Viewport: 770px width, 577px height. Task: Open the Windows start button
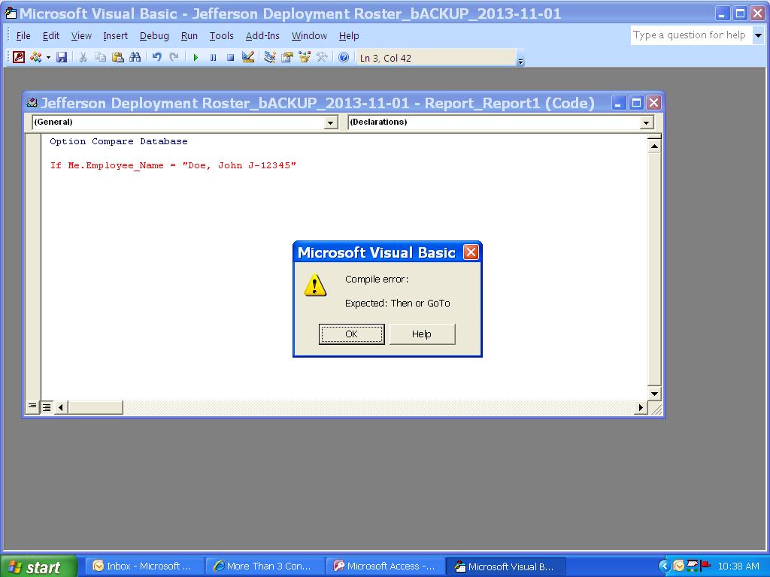tap(39, 566)
